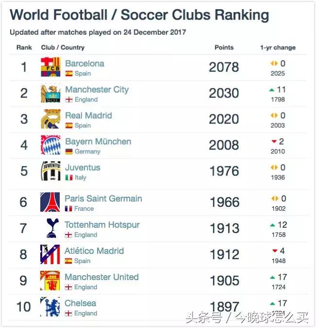Click the Italy flag under Juventus
Screen dimensions: 316x328
(69, 178)
